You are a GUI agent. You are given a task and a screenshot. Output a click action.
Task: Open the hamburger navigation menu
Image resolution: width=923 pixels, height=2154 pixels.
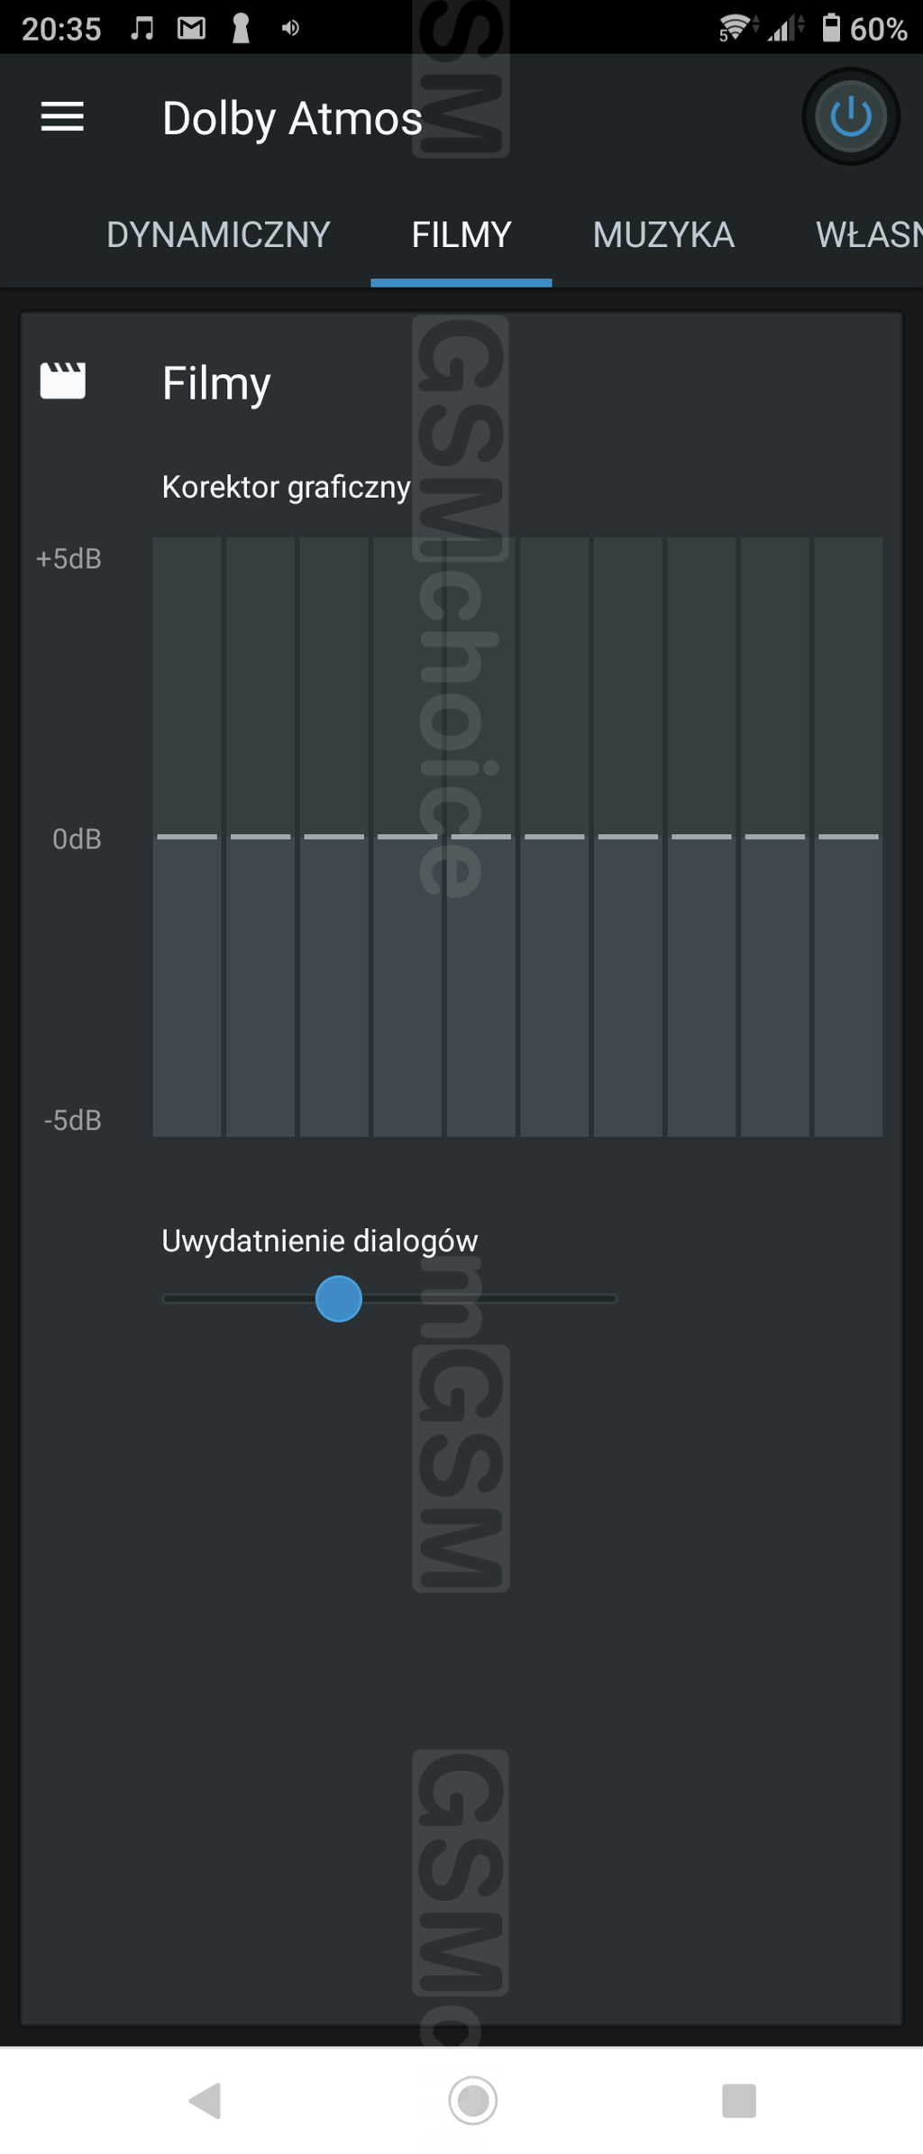(x=62, y=117)
